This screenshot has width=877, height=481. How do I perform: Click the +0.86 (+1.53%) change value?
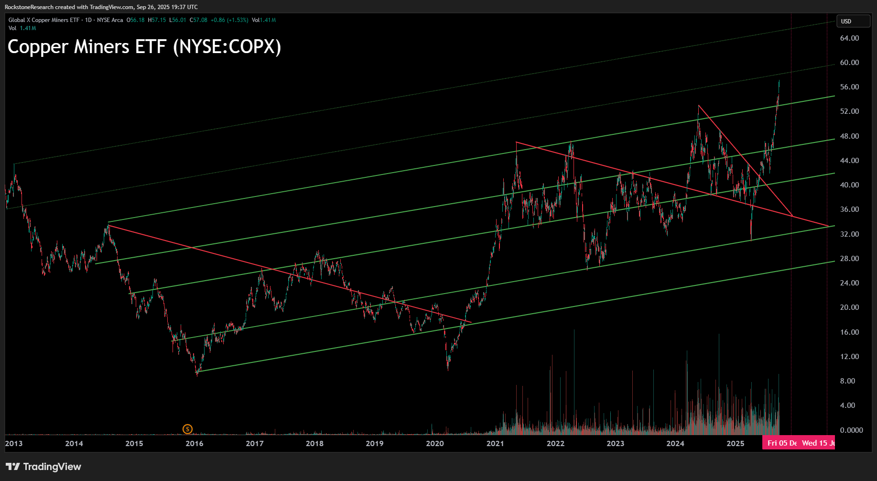(229, 20)
